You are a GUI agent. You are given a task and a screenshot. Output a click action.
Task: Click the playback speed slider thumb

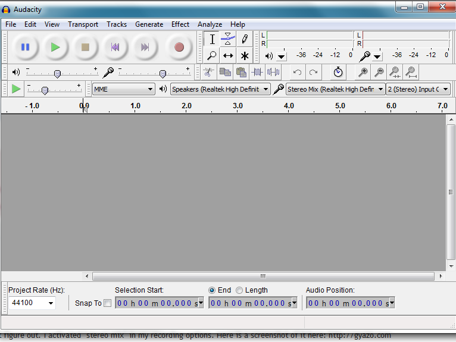coord(45,90)
